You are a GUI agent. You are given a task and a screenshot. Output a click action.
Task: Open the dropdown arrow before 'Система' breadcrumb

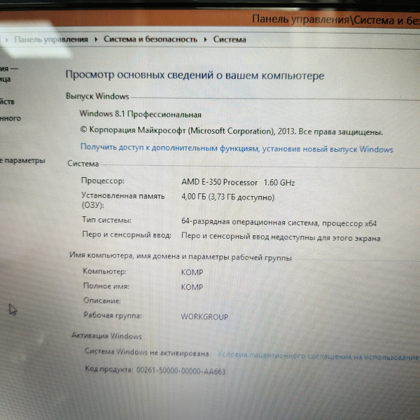point(206,40)
